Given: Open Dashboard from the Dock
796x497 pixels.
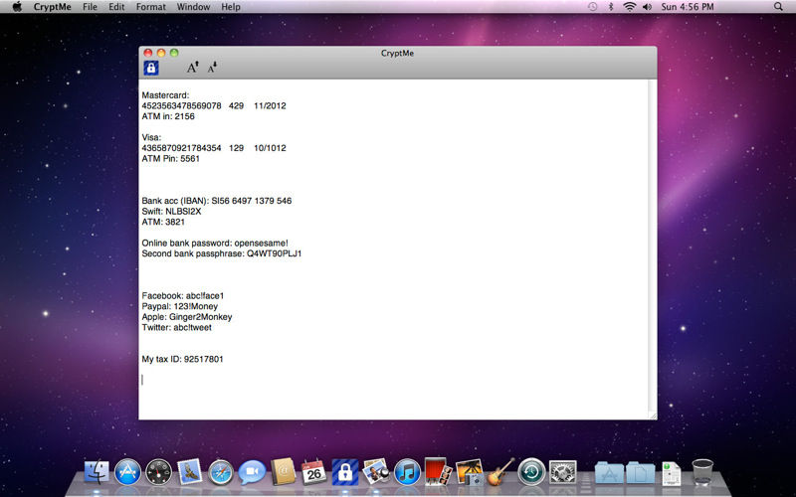Looking at the screenshot, I should pos(158,472).
